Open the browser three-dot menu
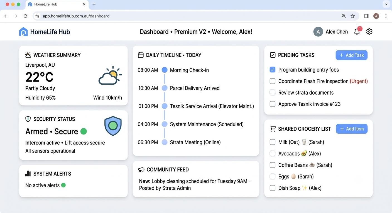 [386, 16]
